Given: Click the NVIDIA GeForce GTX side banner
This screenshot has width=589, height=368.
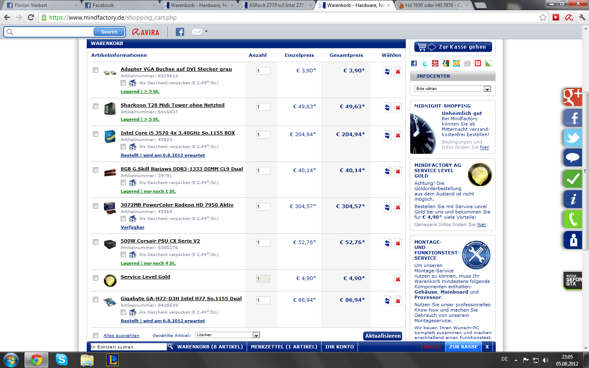Looking at the screenshot, I should click(x=573, y=280).
